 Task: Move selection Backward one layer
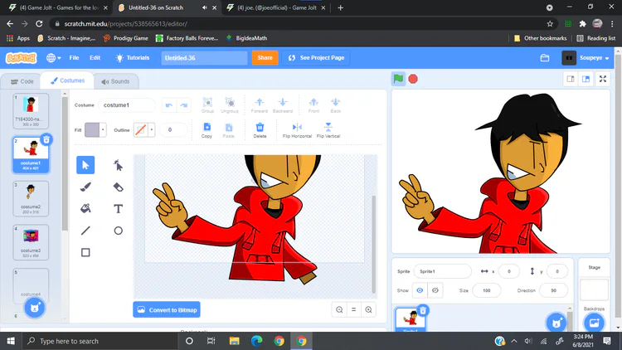click(x=283, y=105)
